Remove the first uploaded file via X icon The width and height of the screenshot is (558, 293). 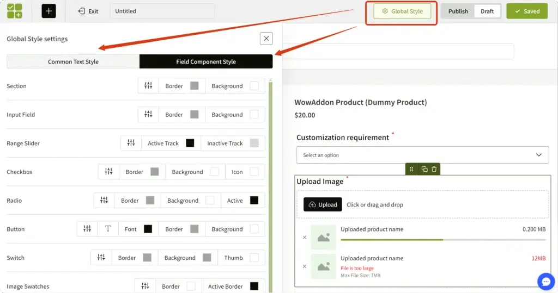point(305,238)
